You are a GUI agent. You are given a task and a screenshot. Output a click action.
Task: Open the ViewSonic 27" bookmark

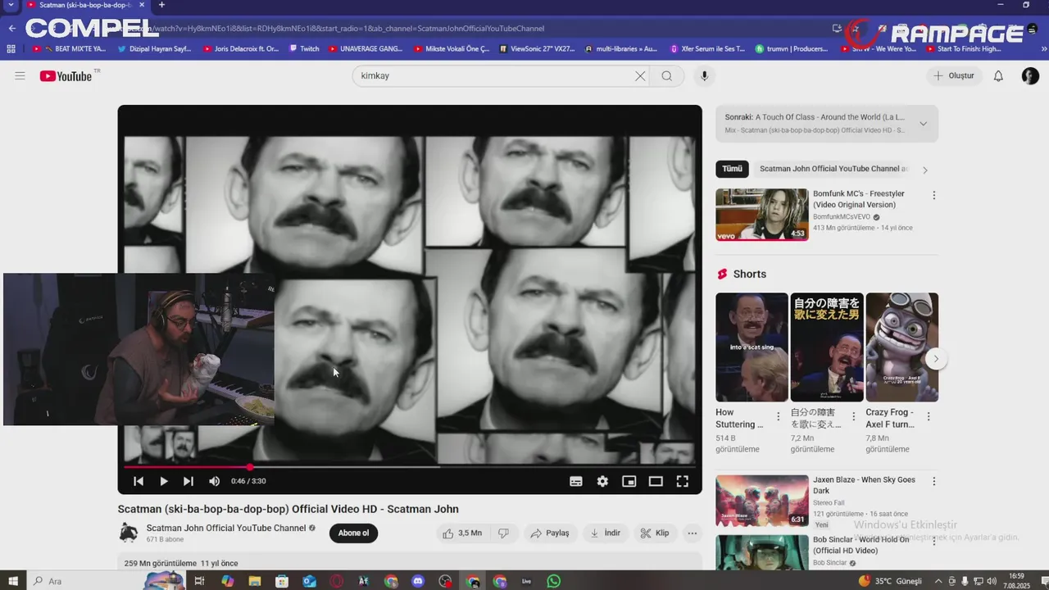(x=536, y=49)
